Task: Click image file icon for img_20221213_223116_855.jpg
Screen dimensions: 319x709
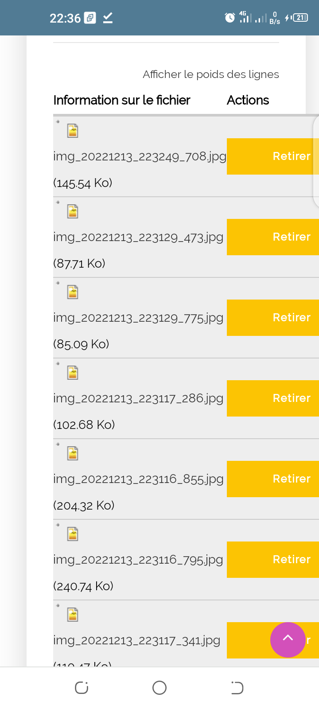Action: tap(73, 454)
